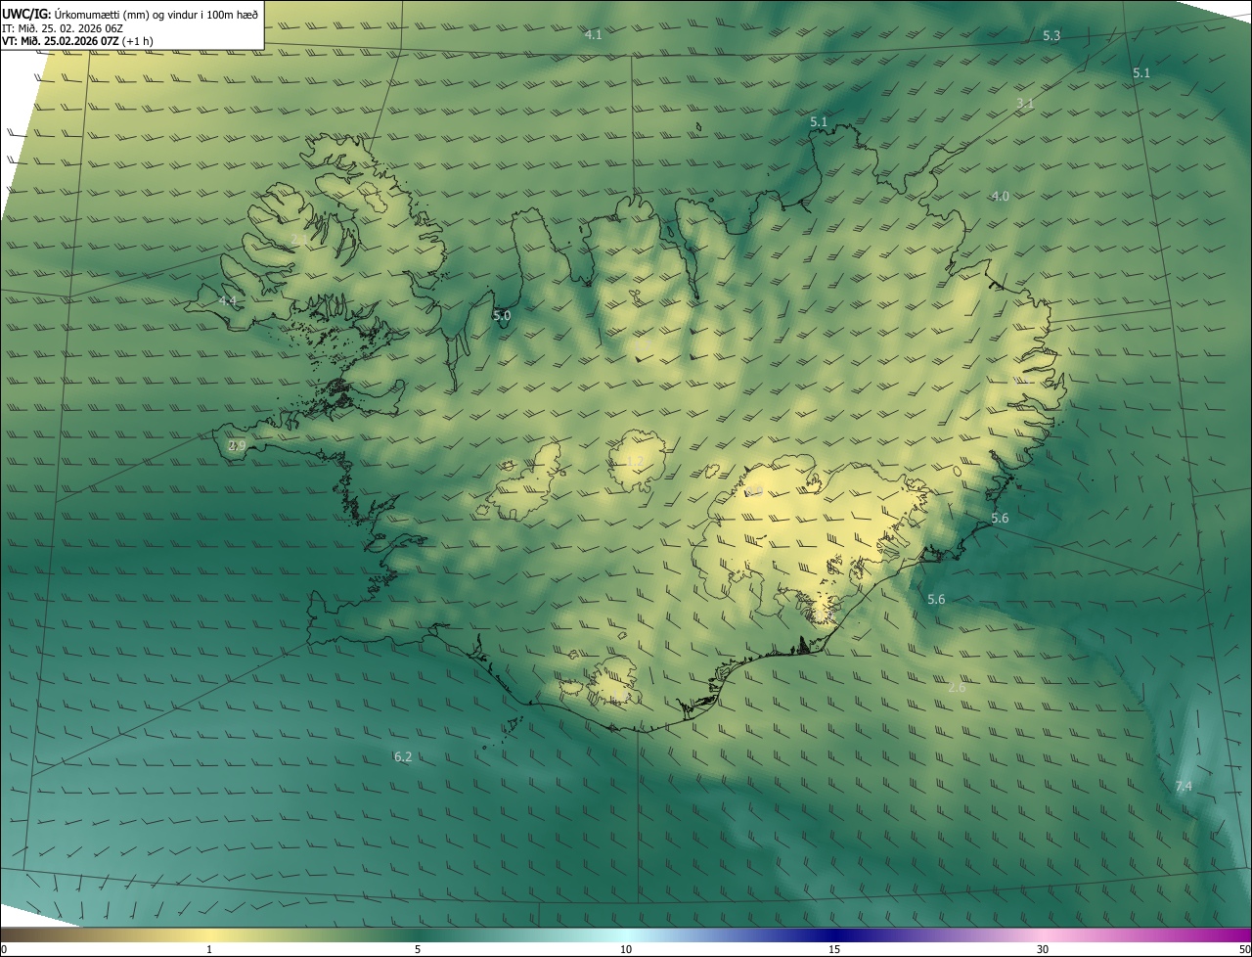Select the 15 tick on the color scale

point(834,949)
